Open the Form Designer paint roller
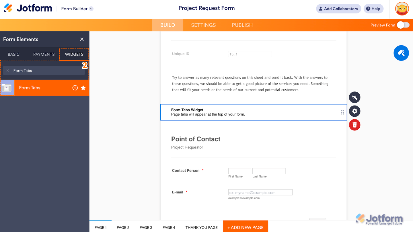The image size is (413, 232). coord(401,53)
